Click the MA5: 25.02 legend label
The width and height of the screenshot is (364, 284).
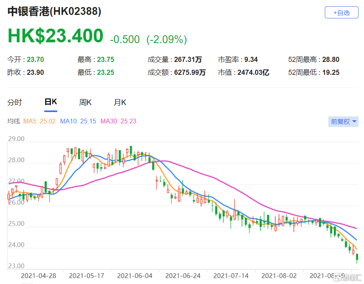coord(40,121)
